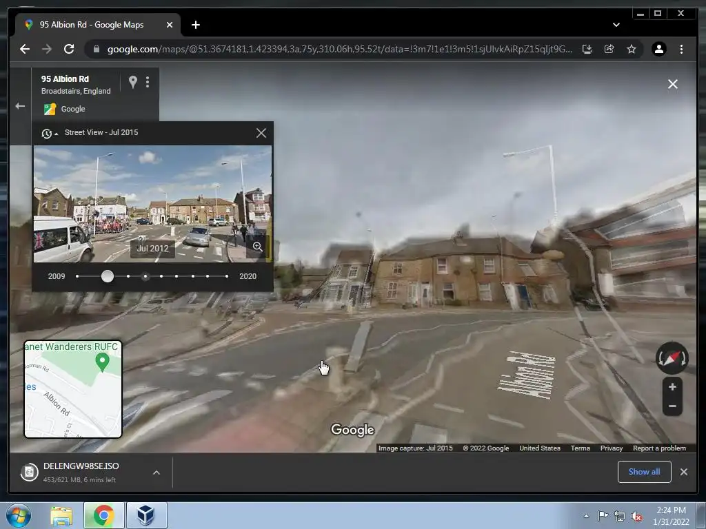Click the compass rotate control
Image resolution: width=706 pixels, height=529 pixels.
[672, 358]
